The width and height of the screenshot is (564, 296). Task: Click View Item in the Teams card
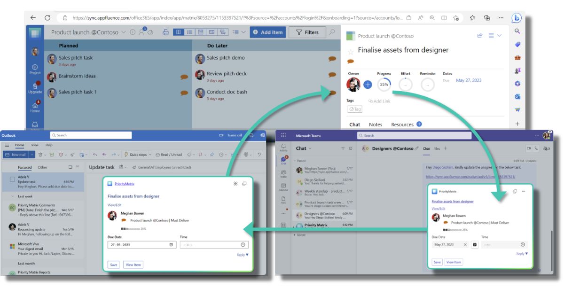coord(454,262)
